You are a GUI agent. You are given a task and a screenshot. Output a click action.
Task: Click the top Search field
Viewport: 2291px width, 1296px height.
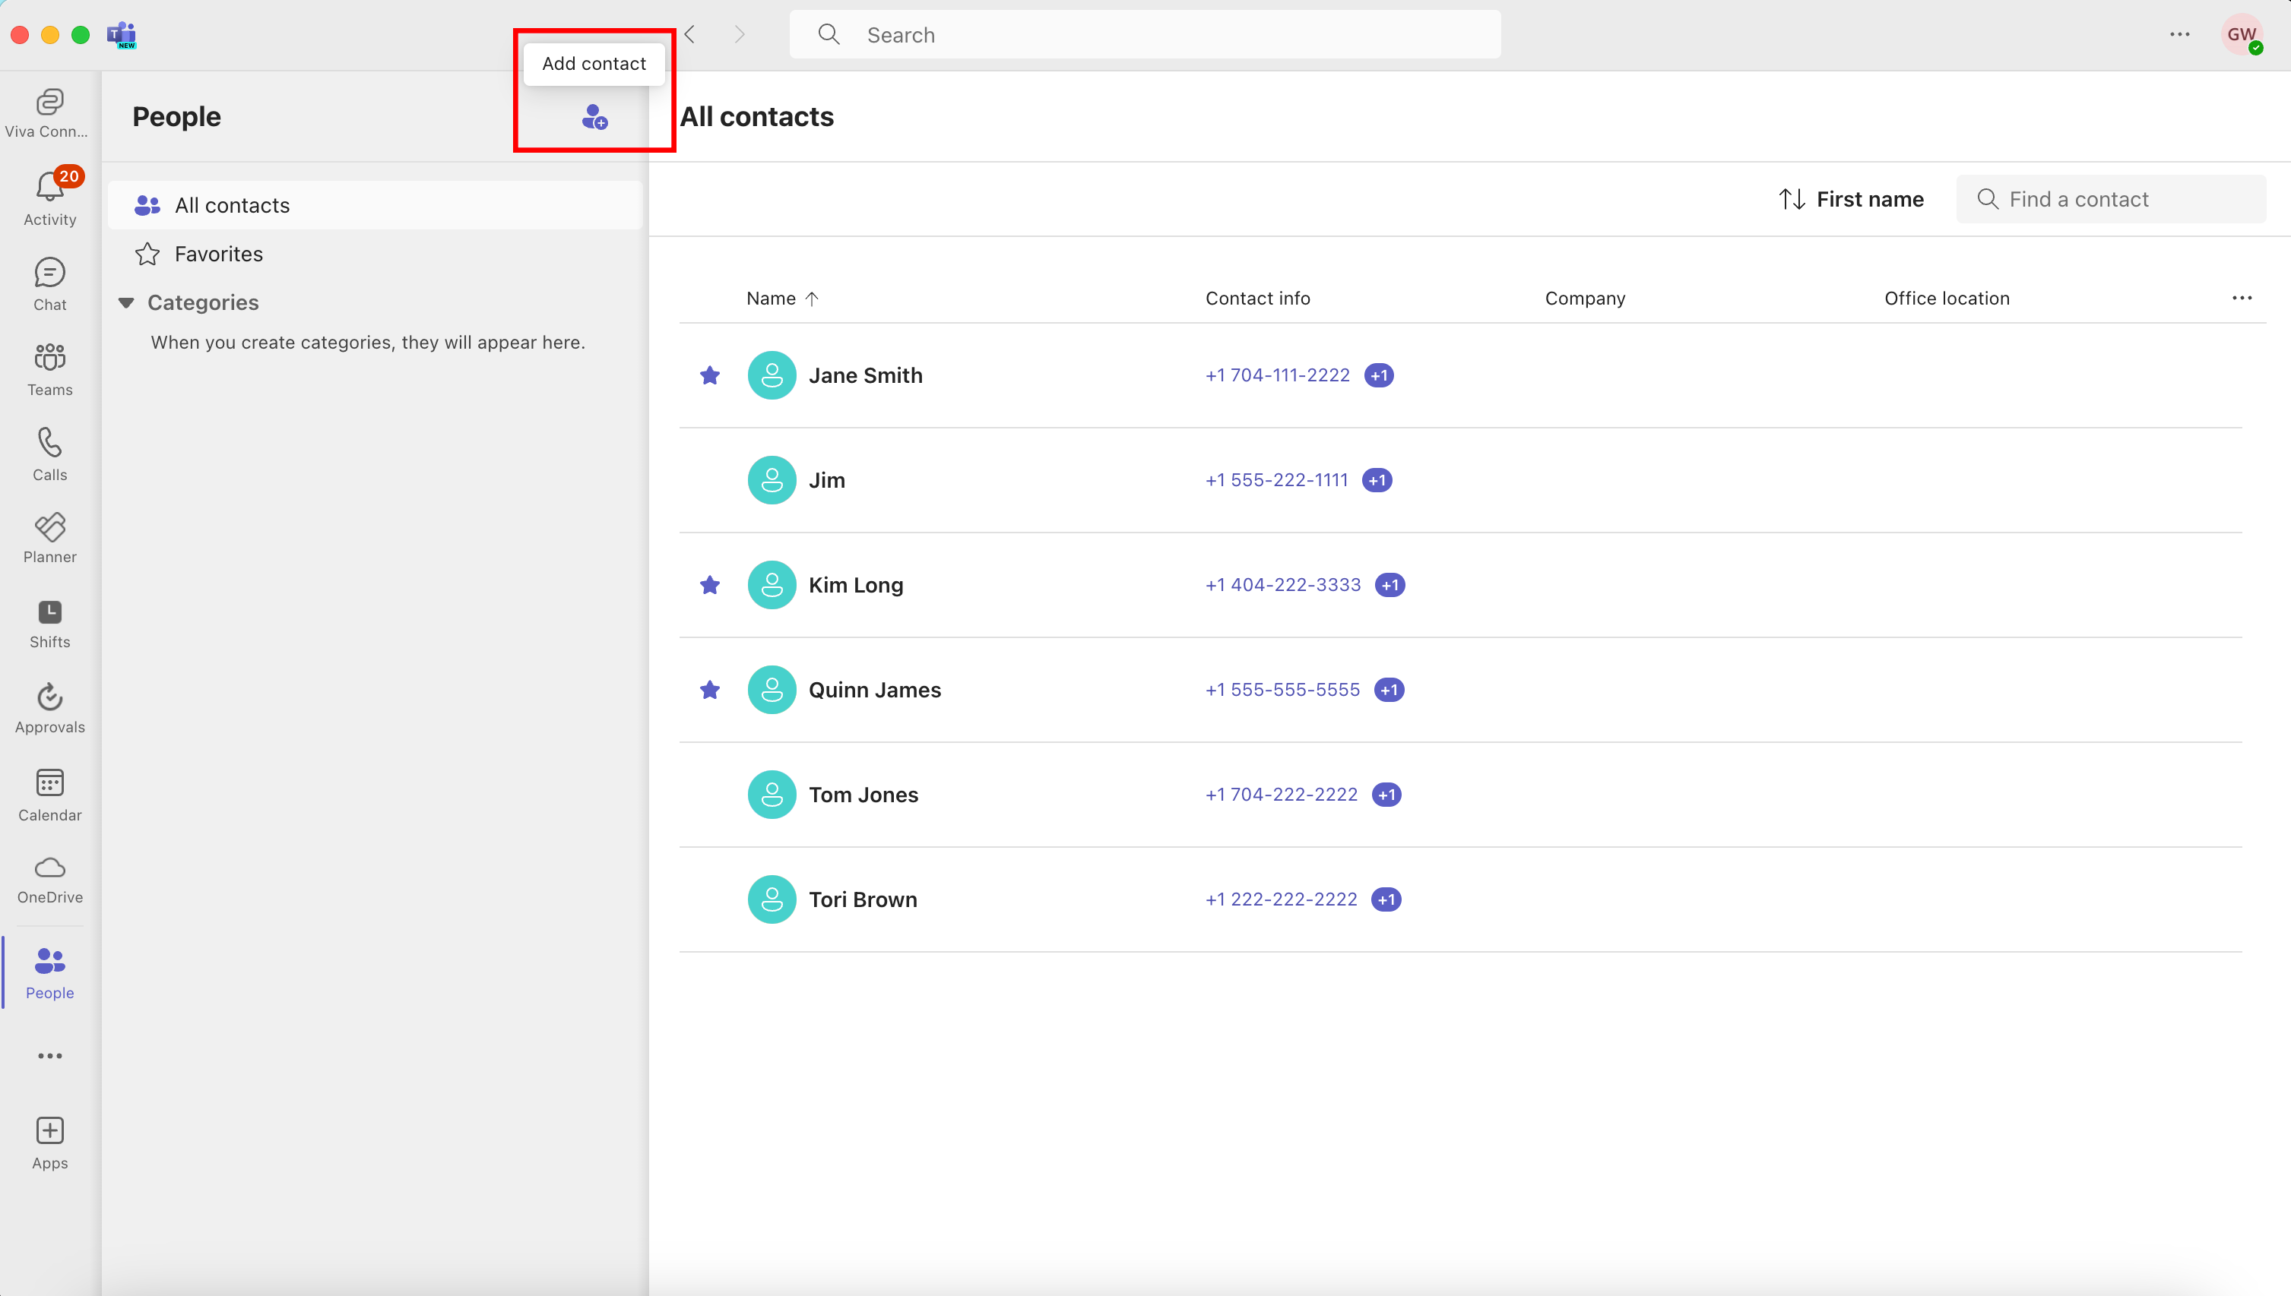coord(1145,35)
